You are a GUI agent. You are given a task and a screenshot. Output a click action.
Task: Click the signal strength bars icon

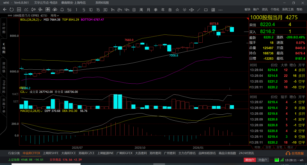[x=282, y=160]
